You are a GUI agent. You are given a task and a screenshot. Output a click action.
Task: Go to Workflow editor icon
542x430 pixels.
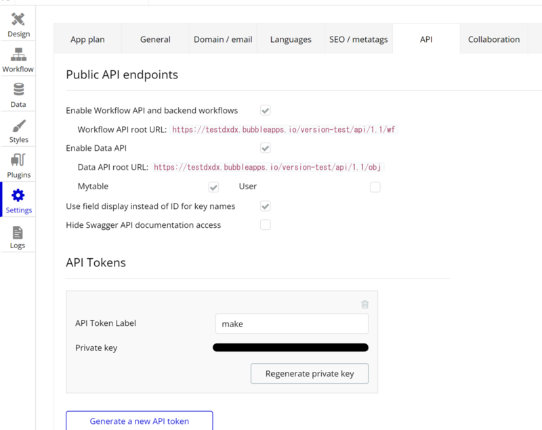pyautogui.click(x=18, y=55)
